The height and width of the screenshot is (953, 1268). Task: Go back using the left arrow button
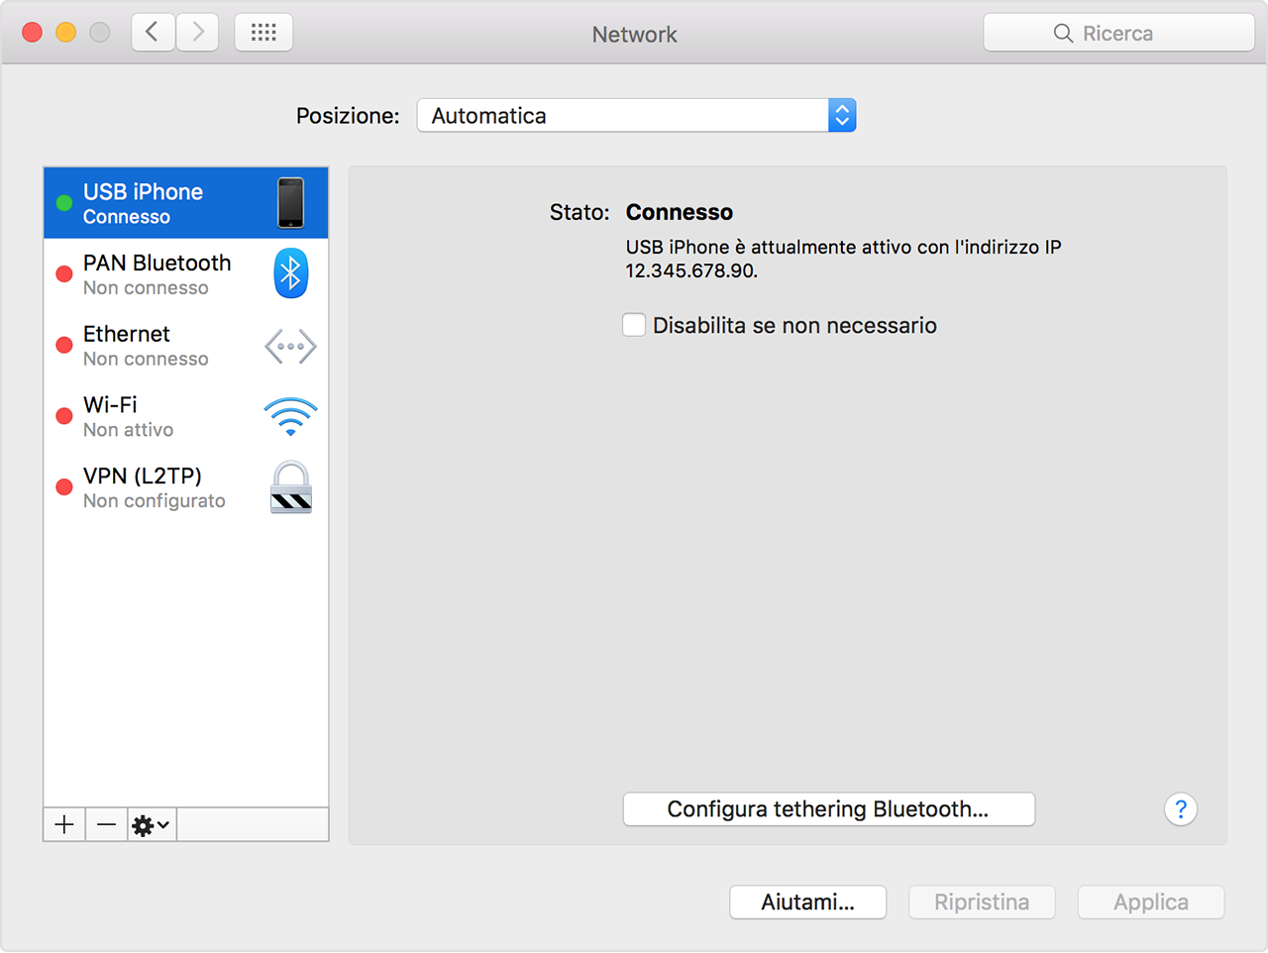(153, 33)
